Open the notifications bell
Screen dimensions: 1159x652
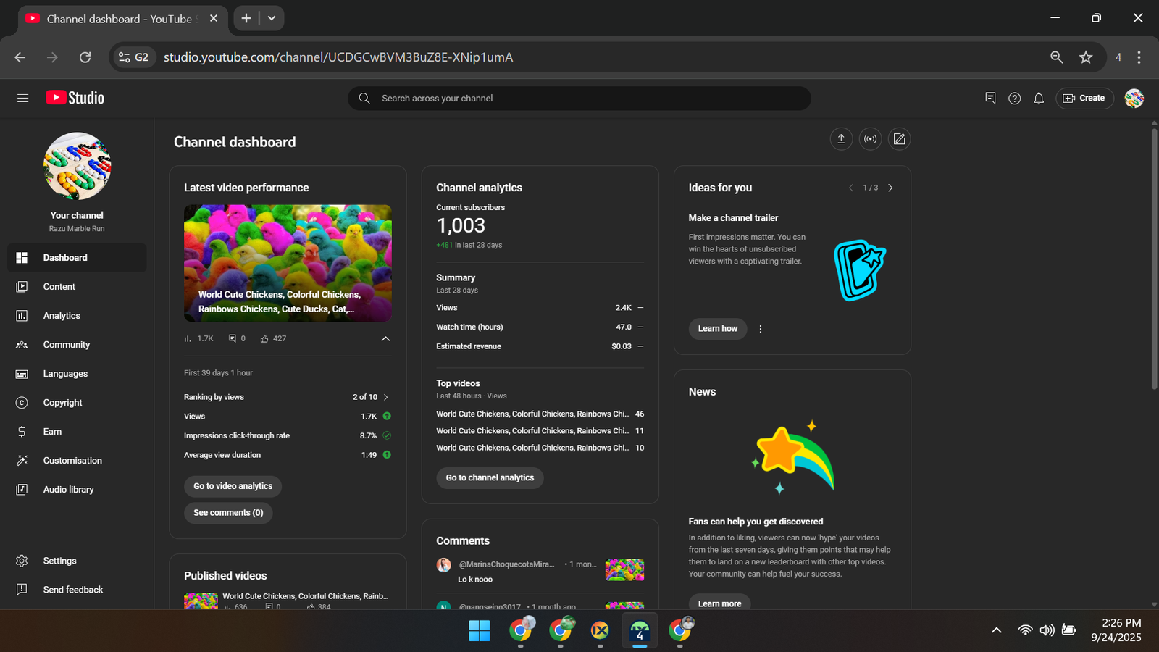tap(1039, 99)
